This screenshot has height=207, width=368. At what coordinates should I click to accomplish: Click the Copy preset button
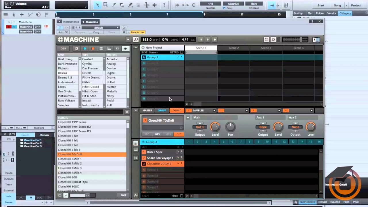[96, 32]
